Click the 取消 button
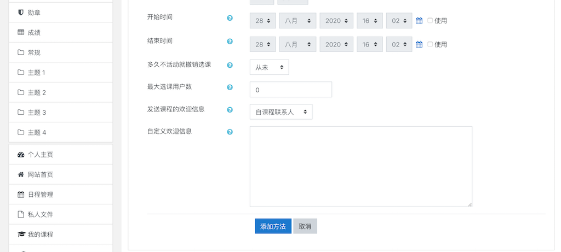Viewport: 561px width, 252px height. [x=305, y=226]
